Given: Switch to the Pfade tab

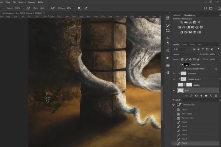Looking at the screenshot, I should (x=192, y=44).
